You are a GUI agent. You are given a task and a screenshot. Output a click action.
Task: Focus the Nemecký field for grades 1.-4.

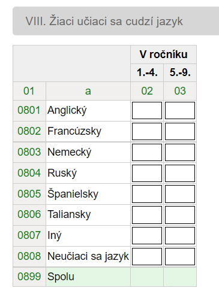147,152
